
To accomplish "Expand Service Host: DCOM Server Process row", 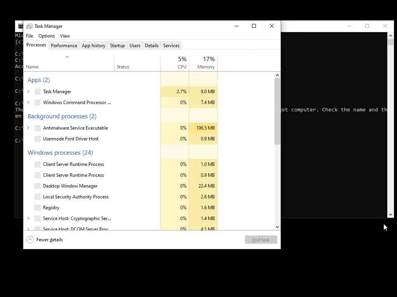I will 28,229.
